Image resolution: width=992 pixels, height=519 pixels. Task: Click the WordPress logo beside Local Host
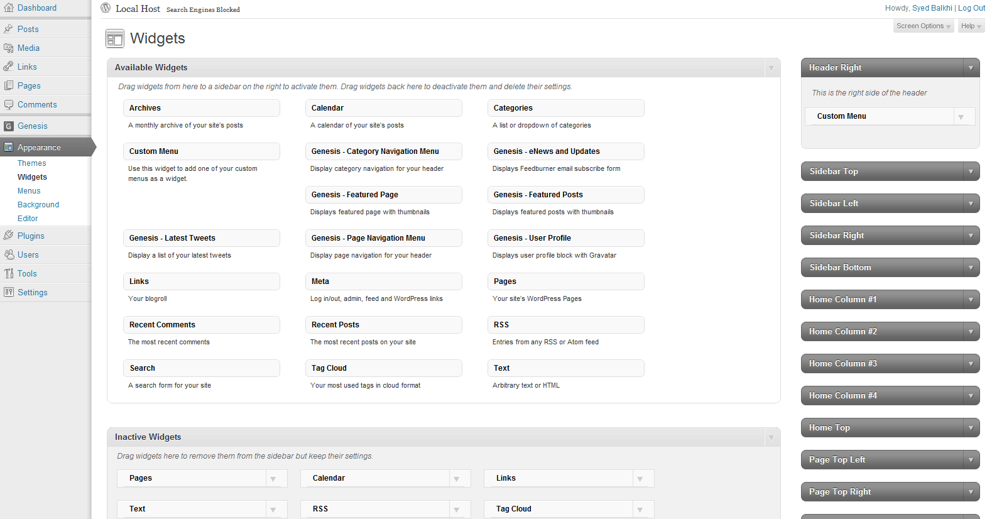pos(106,8)
